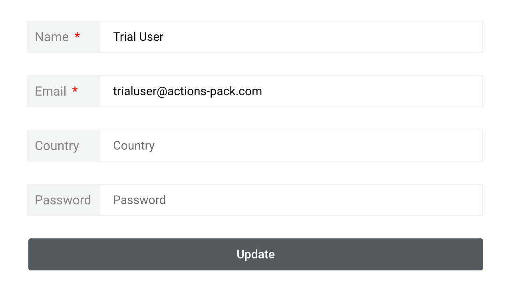Focus the Email input field
This screenshot has height=288, width=521.
pyautogui.click(x=291, y=91)
